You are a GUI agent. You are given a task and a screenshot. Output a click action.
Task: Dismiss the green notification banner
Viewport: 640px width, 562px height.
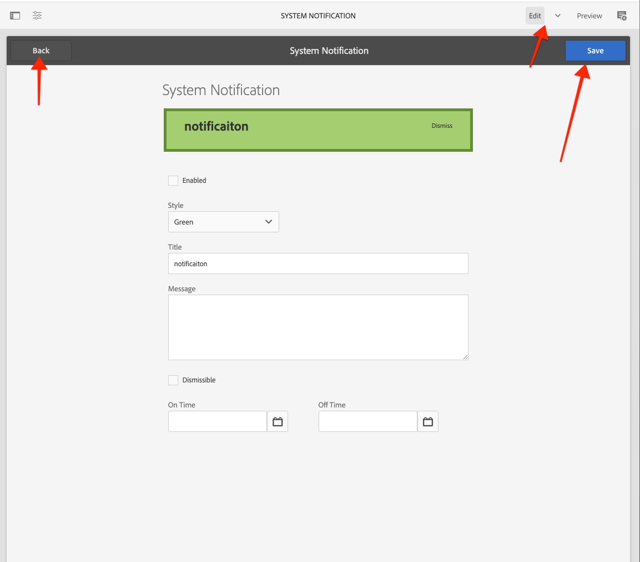coord(441,126)
